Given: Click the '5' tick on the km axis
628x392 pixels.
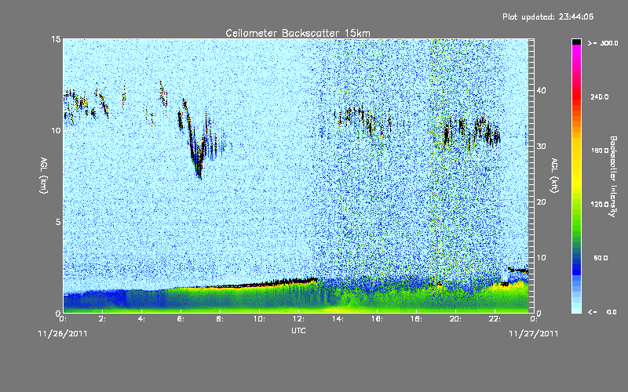Looking at the screenshot, I should (x=58, y=222).
